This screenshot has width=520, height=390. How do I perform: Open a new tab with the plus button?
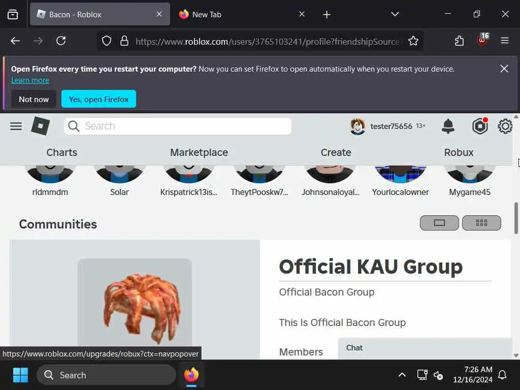pyautogui.click(x=327, y=14)
